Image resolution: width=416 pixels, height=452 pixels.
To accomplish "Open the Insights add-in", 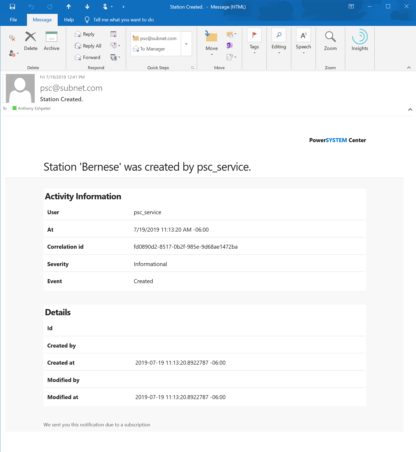I will 360,40.
